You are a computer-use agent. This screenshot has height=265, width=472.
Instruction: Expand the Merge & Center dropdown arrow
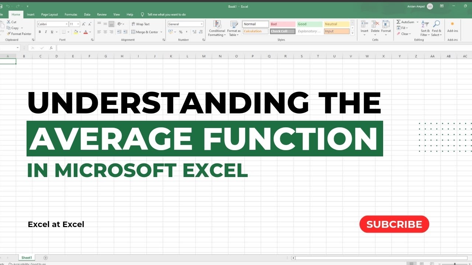pos(162,32)
